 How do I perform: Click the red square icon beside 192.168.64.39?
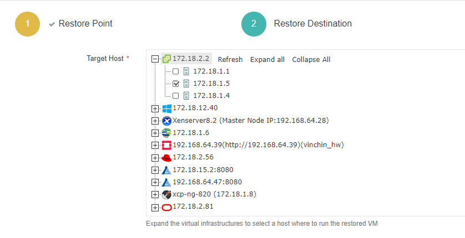(x=166, y=145)
